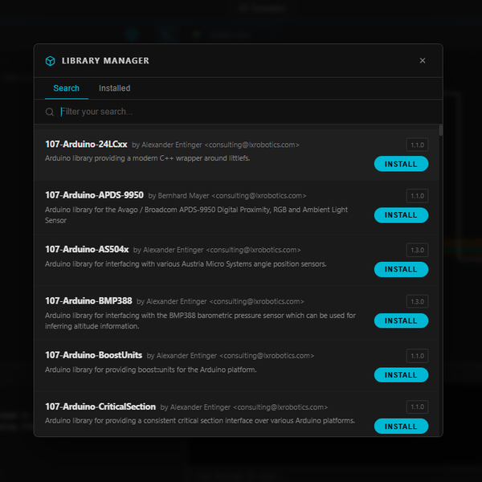This screenshot has width=482, height=482.
Task: Open version selector for 107-Arduino-APDS-9950
Action: tap(417, 196)
